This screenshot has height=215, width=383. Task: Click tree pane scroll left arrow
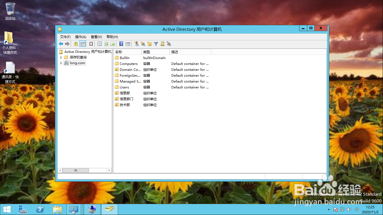[x=60, y=170]
